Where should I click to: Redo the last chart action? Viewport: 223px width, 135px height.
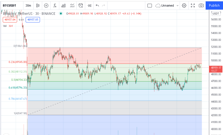104,5
